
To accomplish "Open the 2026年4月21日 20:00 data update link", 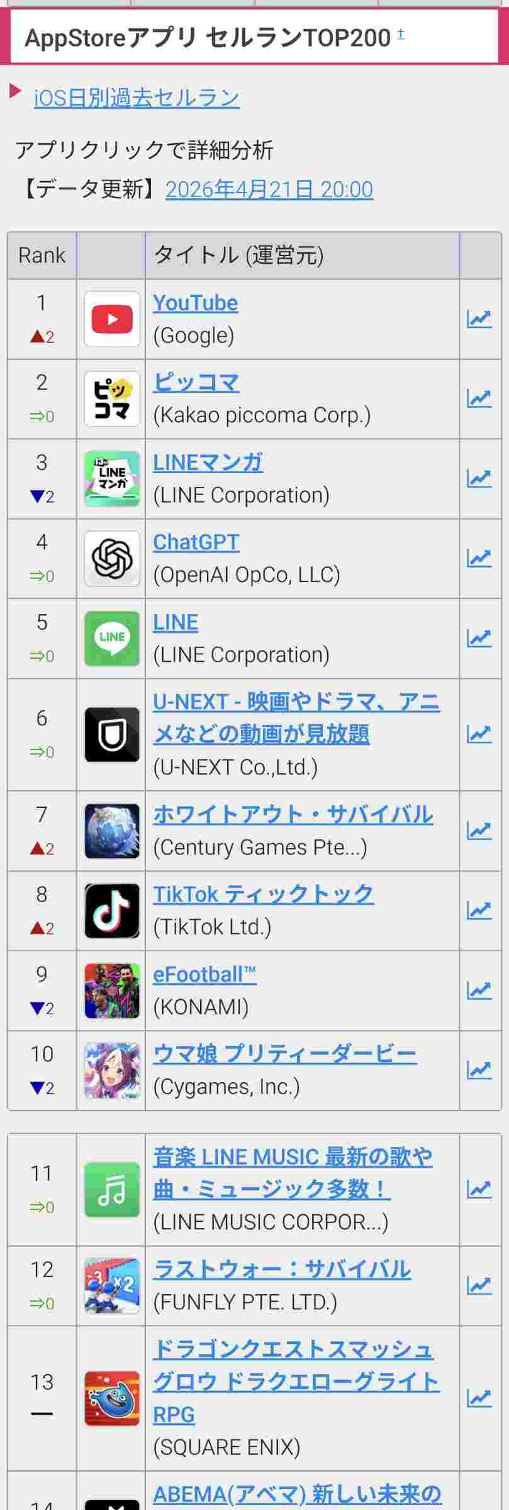I will click(269, 189).
